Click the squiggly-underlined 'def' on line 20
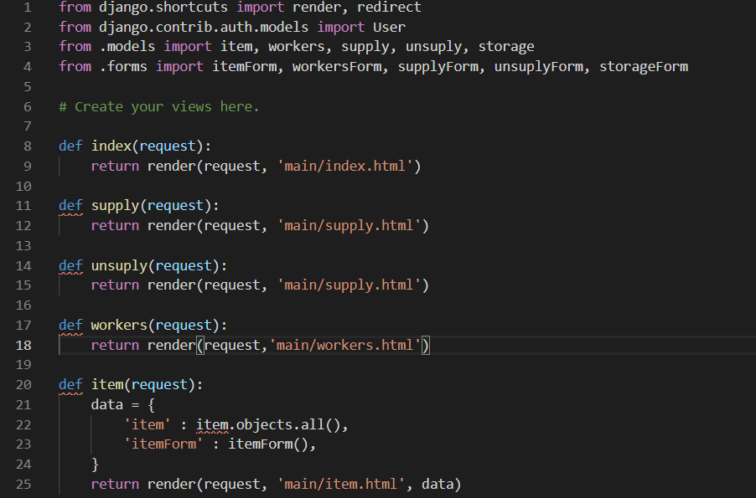Viewport: 756px width, 498px height. pyautogui.click(x=71, y=384)
